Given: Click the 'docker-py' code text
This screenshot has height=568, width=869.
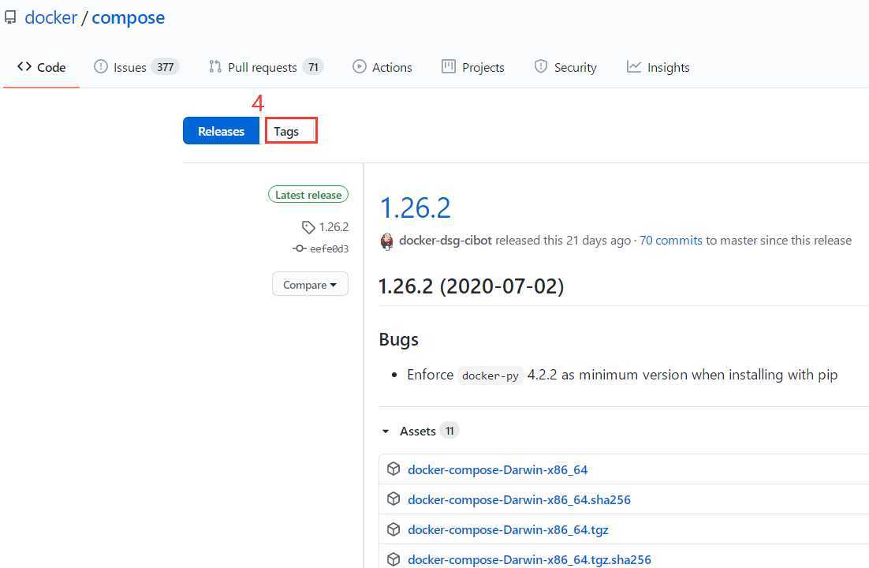Looking at the screenshot, I should coord(490,376).
